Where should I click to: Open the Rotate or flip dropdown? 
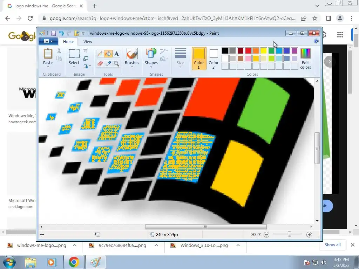(x=87, y=66)
